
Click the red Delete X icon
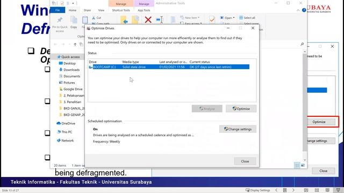point(148,20)
